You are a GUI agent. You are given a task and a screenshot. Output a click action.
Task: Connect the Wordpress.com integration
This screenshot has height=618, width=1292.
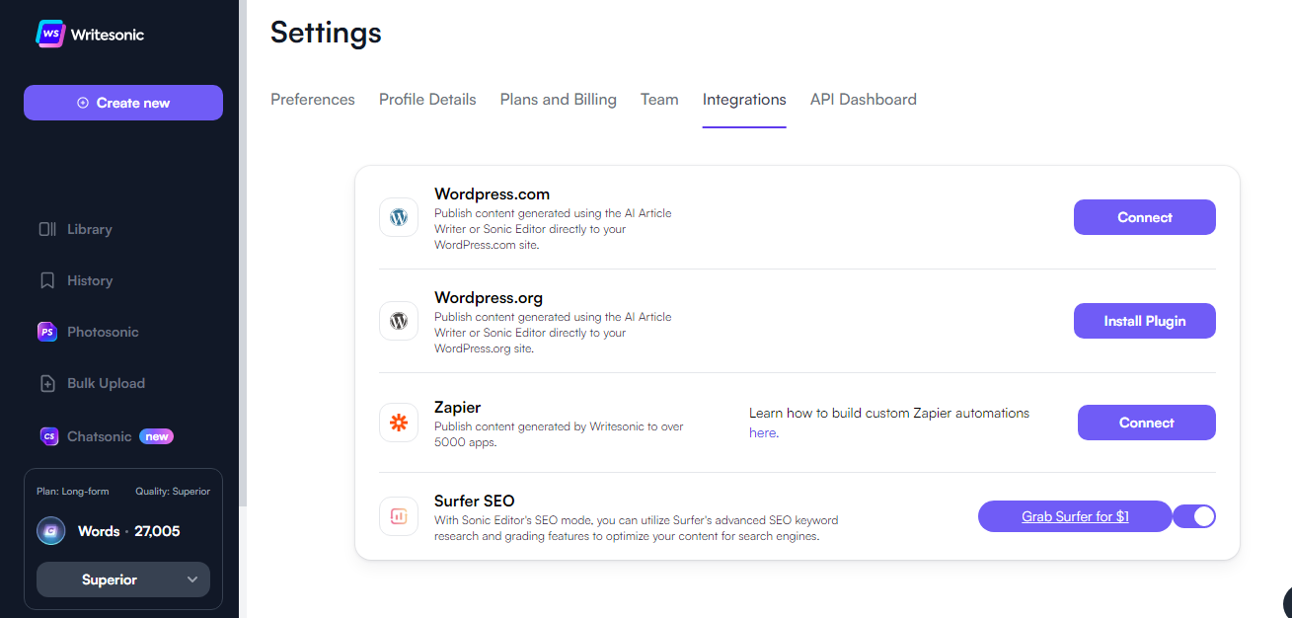pos(1145,217)
